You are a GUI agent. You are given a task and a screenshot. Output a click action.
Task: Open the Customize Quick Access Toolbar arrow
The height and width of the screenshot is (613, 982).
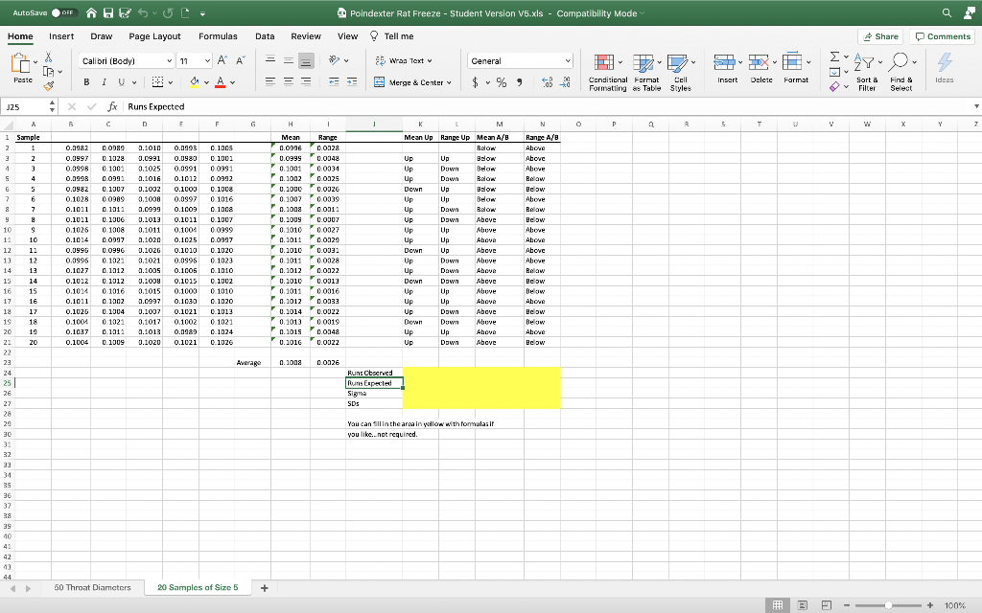(x=203, y=13)
